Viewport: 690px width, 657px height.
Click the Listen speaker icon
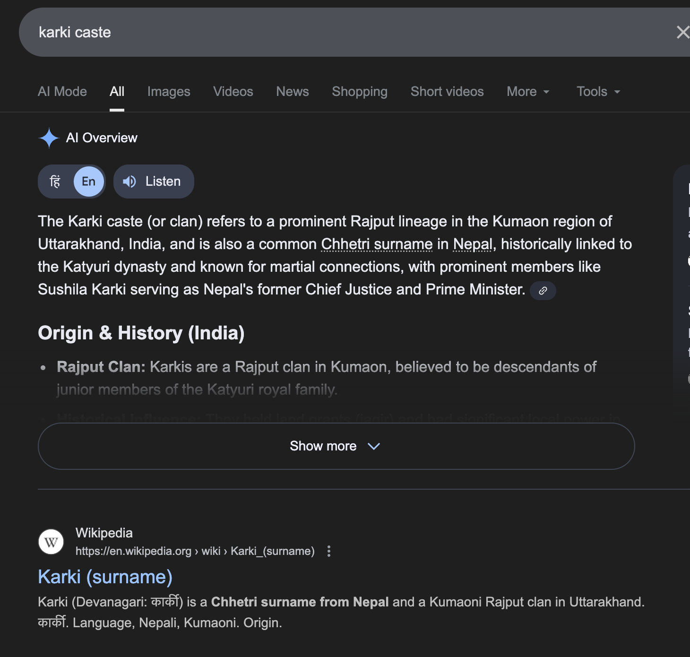(129, 182)
